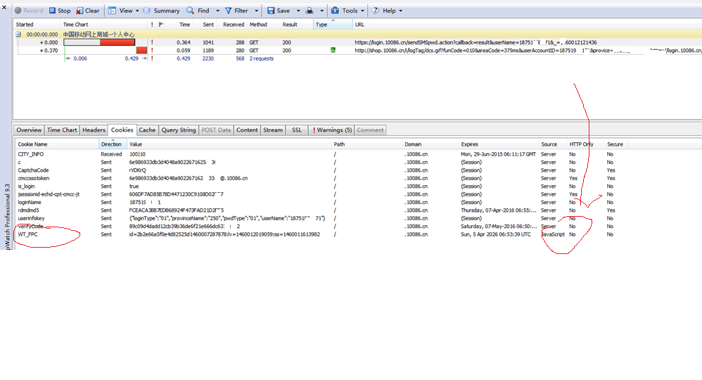Open the Summary view

click(161, 11)
